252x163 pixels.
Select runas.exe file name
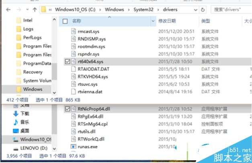coord(88,147)
